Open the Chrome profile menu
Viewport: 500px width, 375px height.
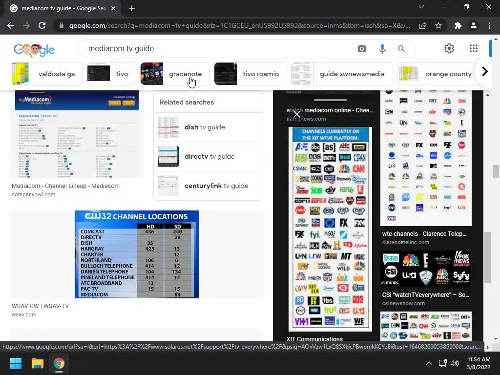(x=474, y=25)
